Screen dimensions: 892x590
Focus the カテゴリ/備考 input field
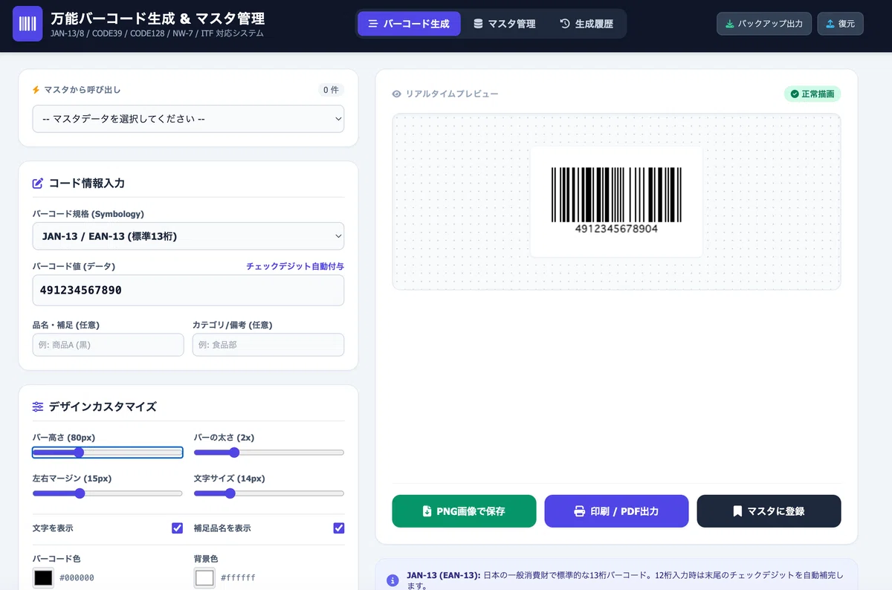[268, 345]
